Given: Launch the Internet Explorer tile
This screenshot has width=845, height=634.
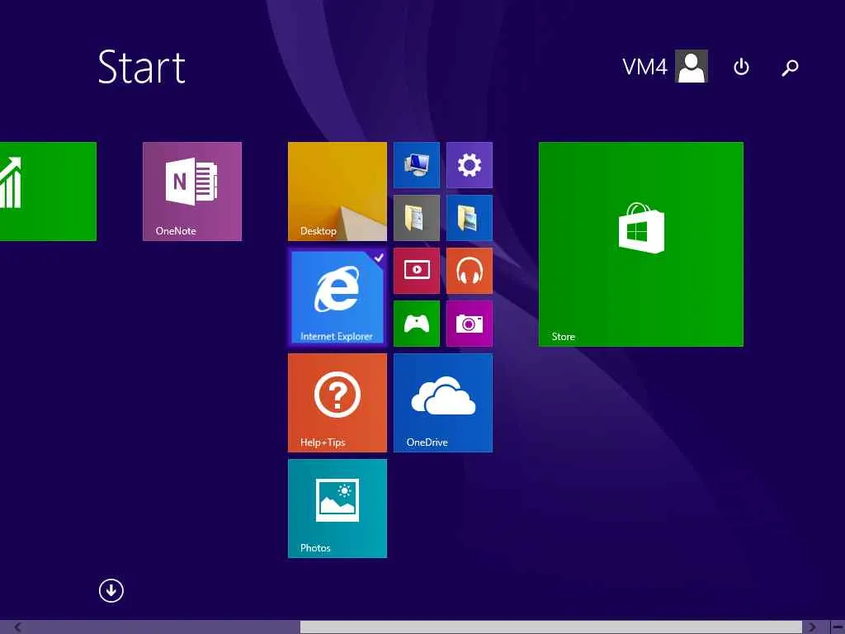Looking at the screenshot, I should coord(338,297).
